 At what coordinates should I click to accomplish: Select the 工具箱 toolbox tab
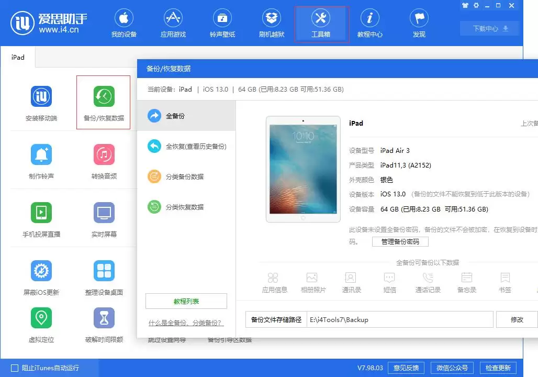321,23
